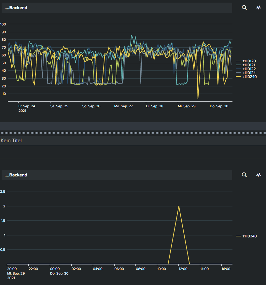Open search icon in top Backend panel

click(244, 7)
